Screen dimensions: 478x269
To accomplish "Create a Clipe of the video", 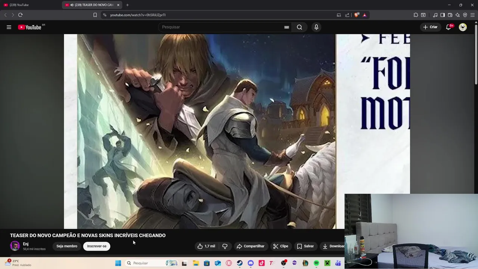I will point(280,246).
